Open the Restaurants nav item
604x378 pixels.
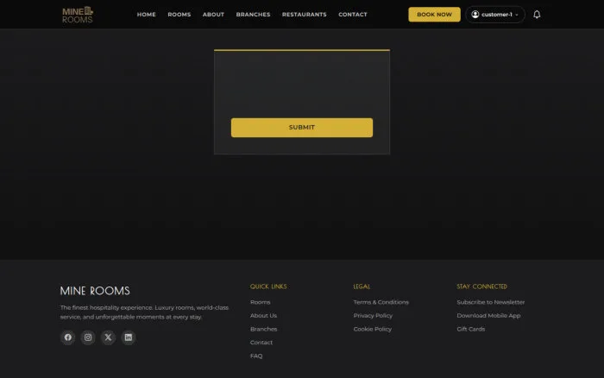(305, 15)
